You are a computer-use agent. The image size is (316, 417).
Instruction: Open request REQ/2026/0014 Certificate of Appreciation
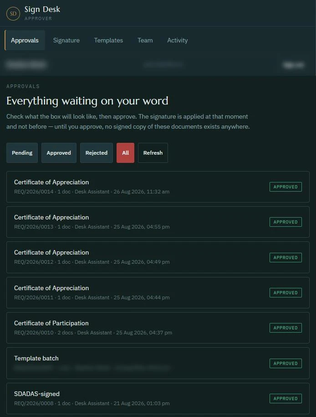pos(158,187)
